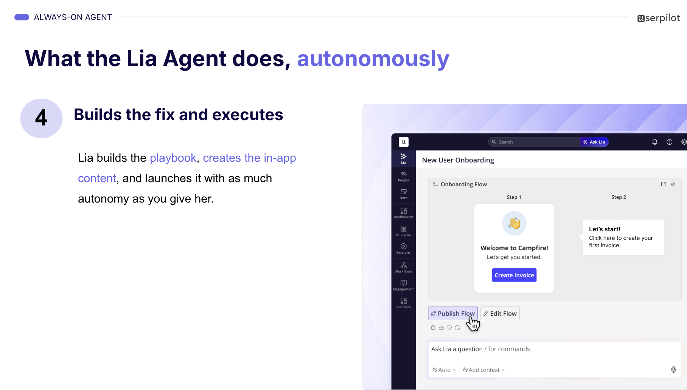
Task: Regenerate the flow with the refresh icon
Action: [x=457, y=328]
